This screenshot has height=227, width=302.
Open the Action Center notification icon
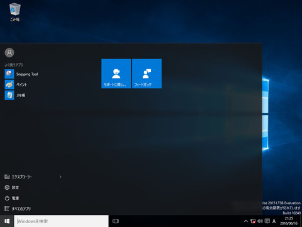pos(267,221)
